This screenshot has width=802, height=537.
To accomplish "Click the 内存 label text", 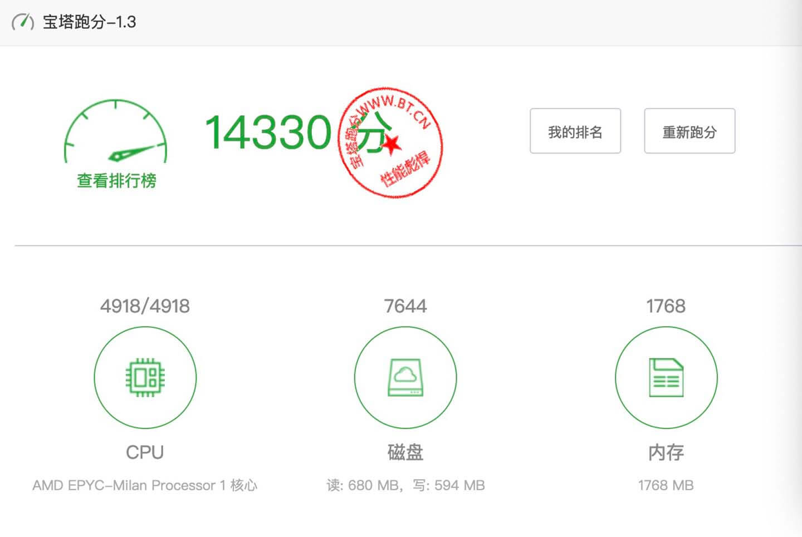I will pyautogui.click(x=666, y=452).
